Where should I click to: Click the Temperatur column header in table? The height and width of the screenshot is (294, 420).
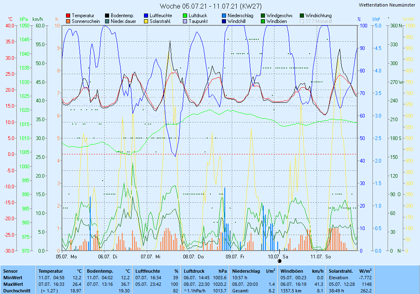pos(50,271)
